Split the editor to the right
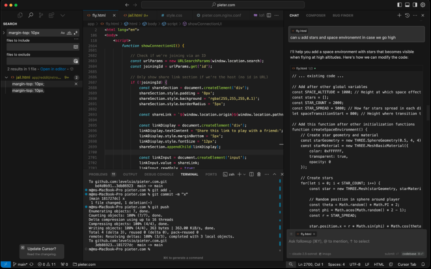Image resolution: width=431 pixels, height=269 pixels. pos(269,16)
